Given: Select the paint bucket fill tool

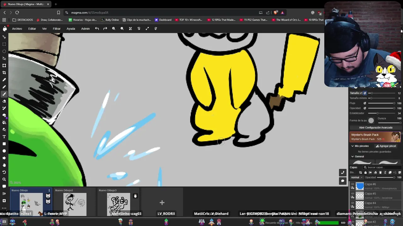Looking at the screenshot, I should tap(4, 122).
